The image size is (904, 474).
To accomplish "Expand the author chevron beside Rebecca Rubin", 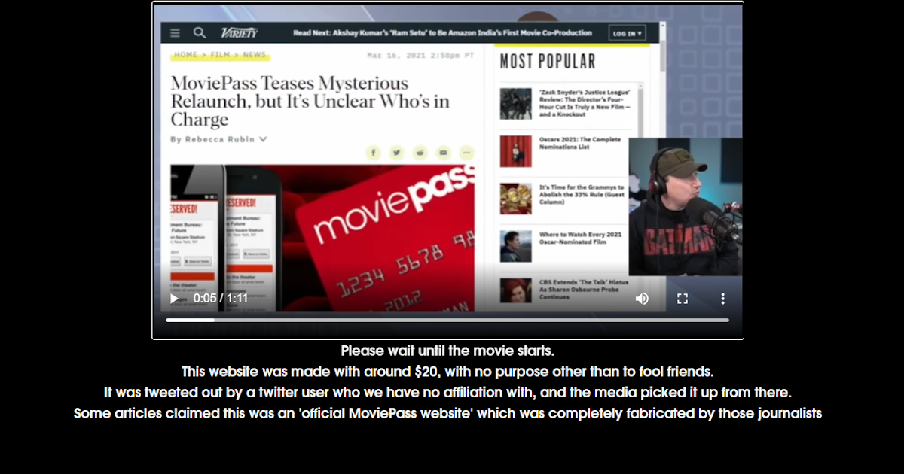I will tap(263, 139).
